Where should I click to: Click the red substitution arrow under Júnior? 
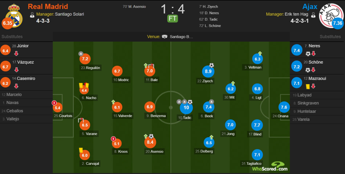16,54
